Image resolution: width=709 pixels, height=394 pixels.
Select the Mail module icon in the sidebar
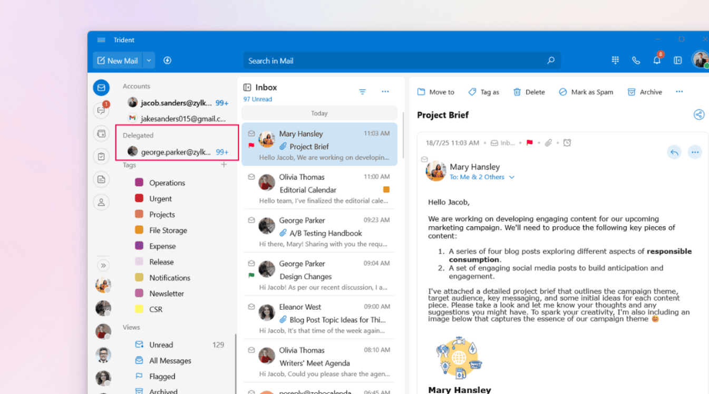click(101, 88)
